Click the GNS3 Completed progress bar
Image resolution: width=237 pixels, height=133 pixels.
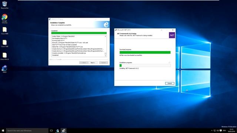click(x=79, y=33)
